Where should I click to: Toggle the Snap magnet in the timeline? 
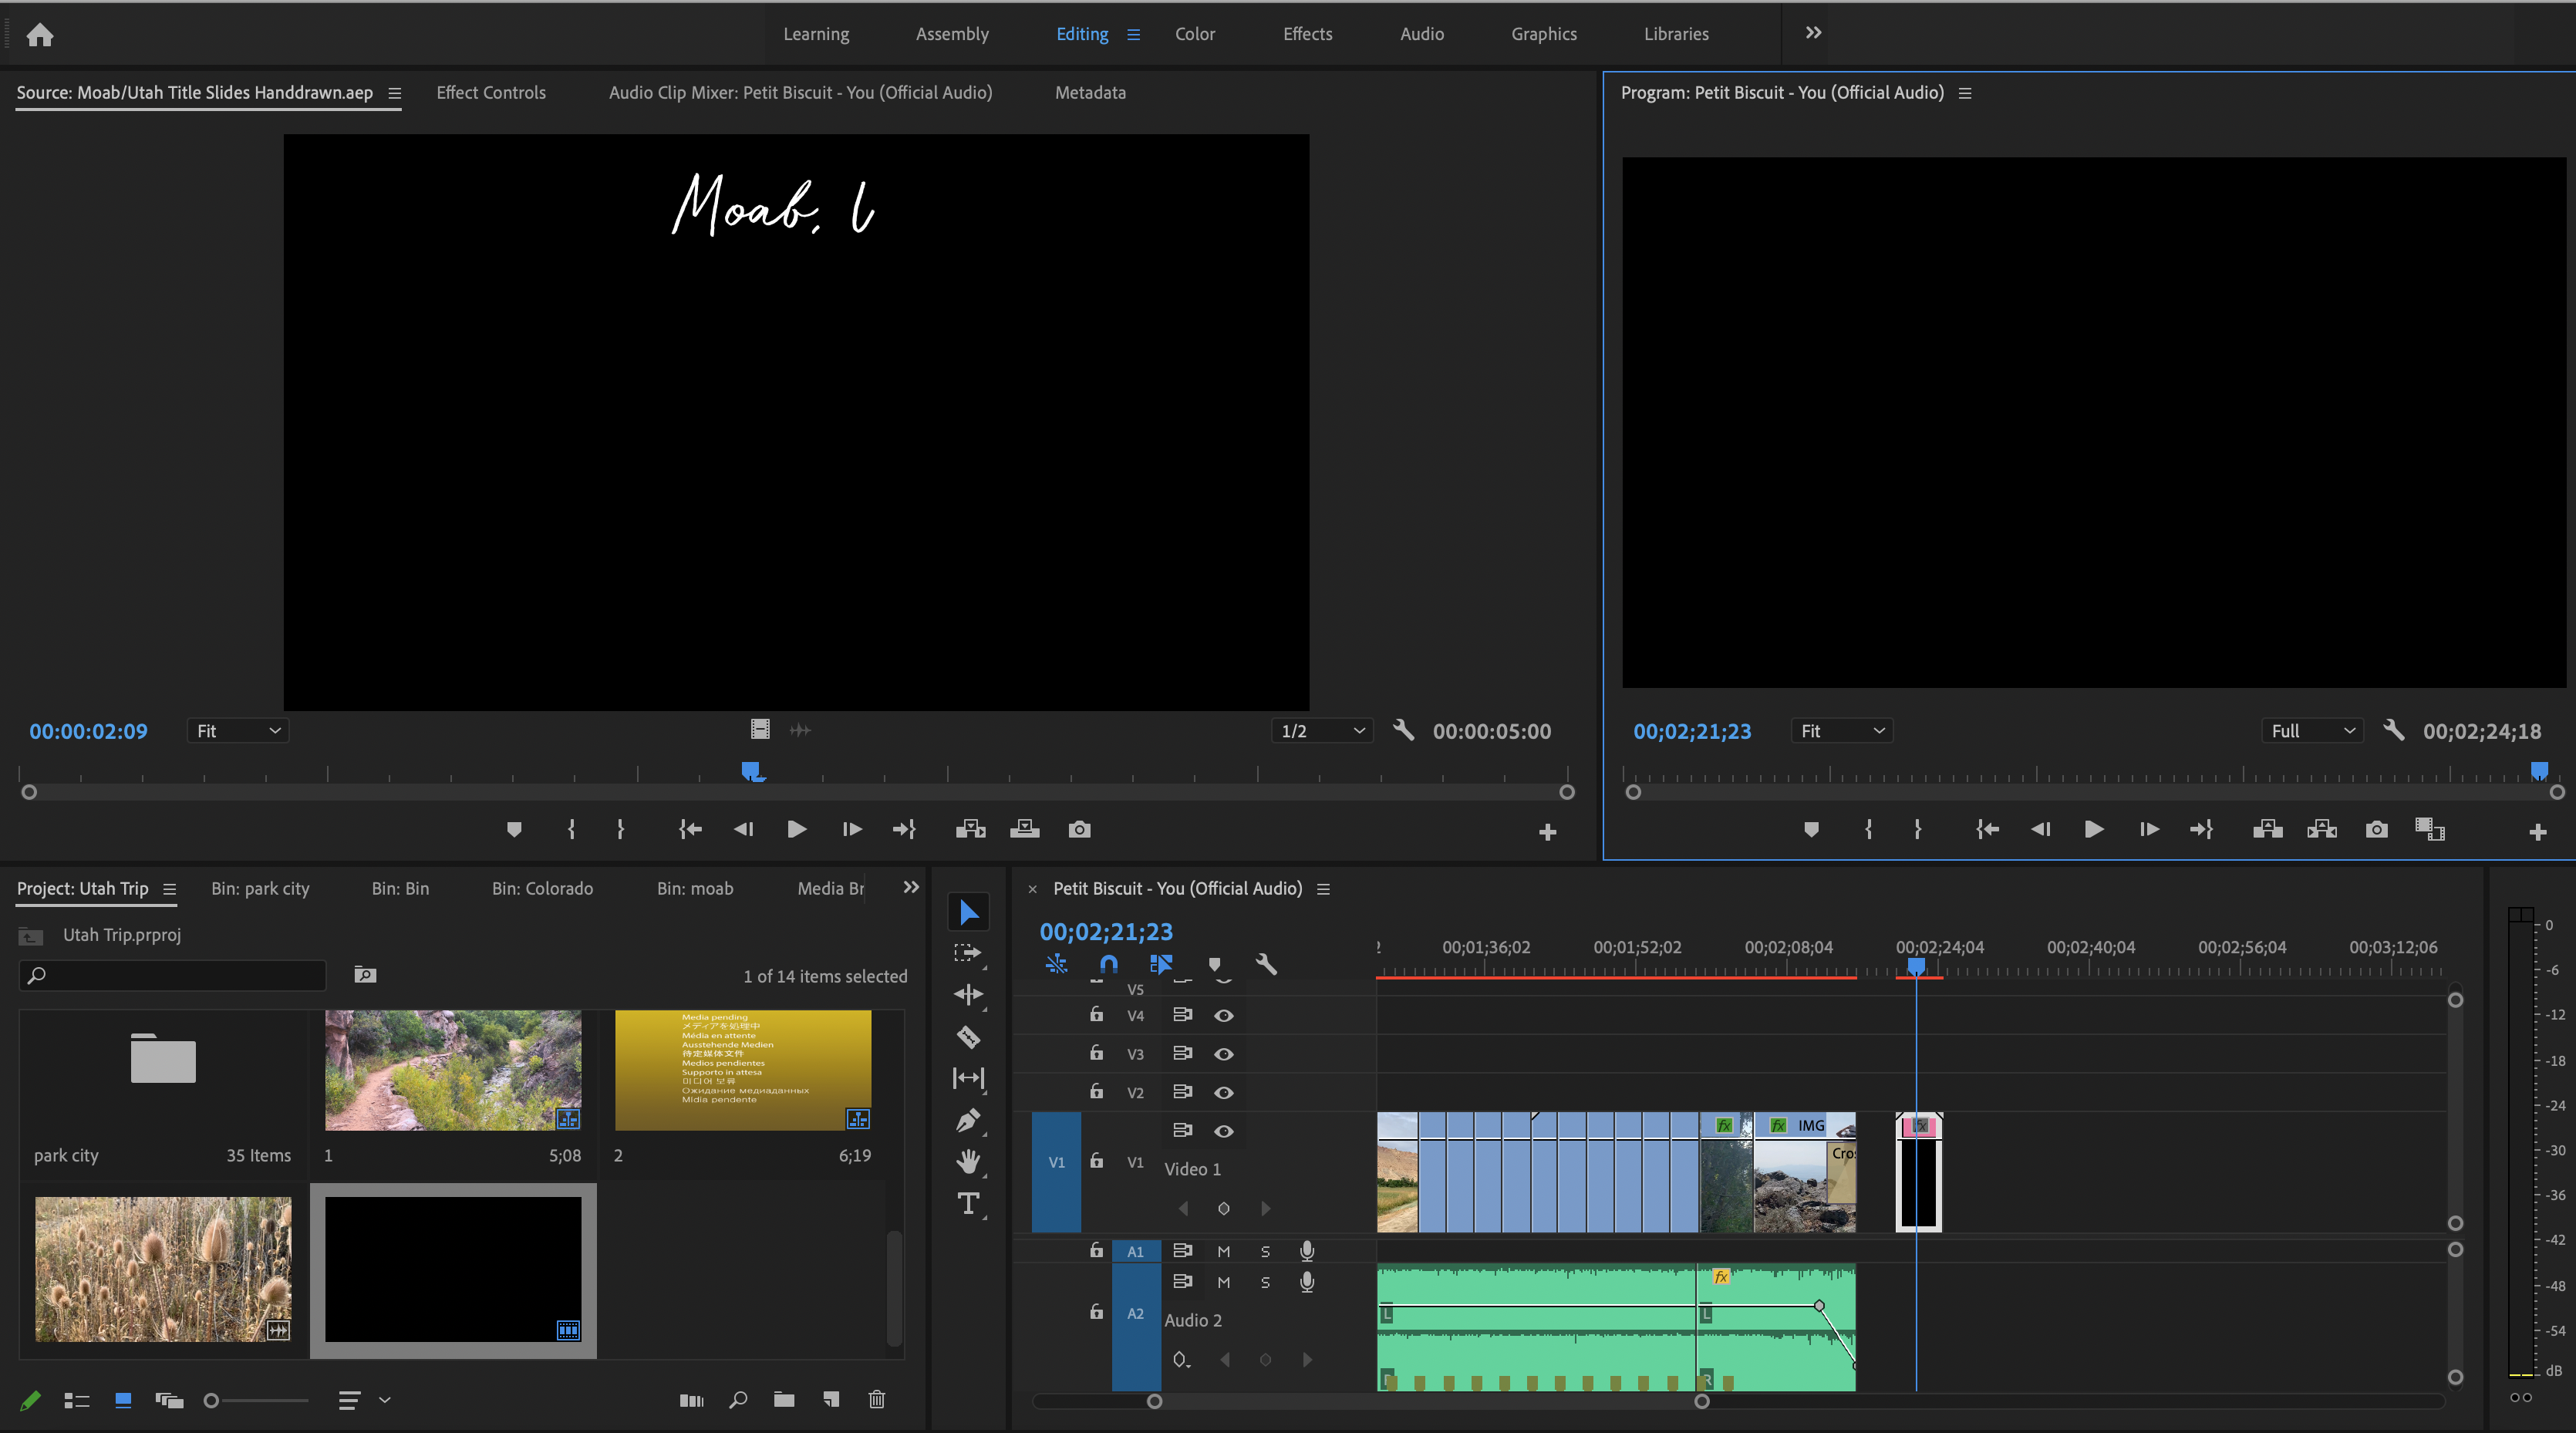point(1108,964)
